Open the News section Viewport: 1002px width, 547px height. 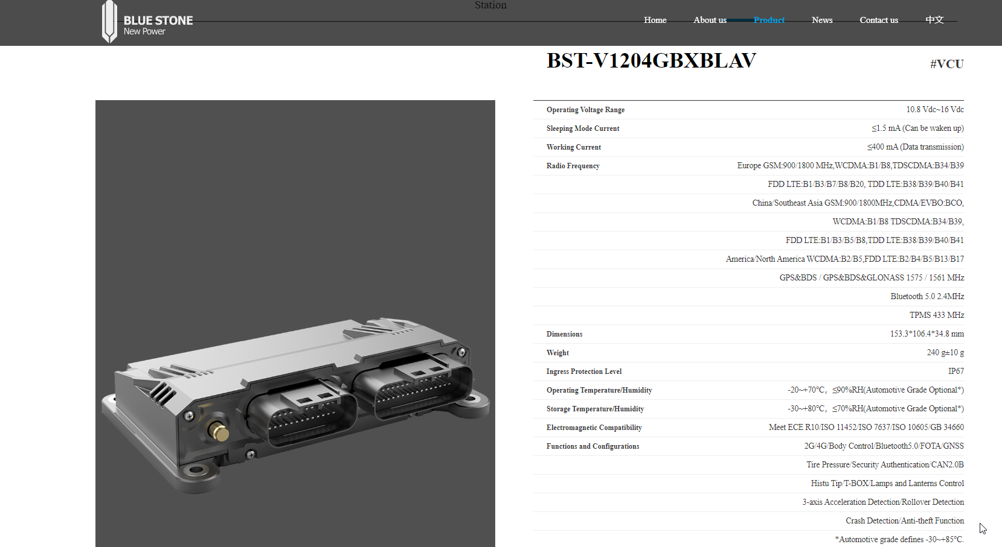822,20
